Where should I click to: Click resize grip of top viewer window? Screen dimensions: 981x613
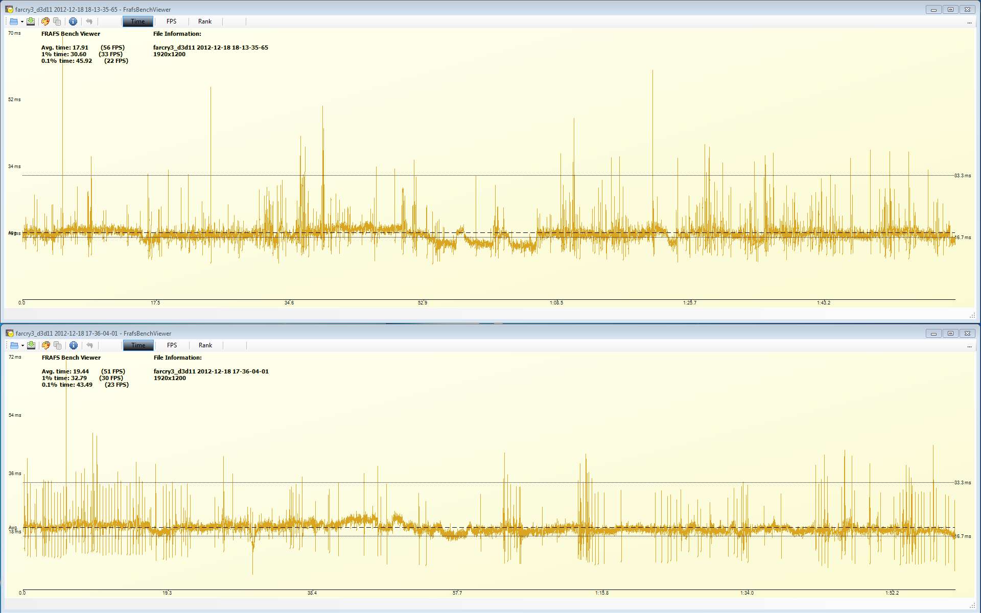coord(972,316)
